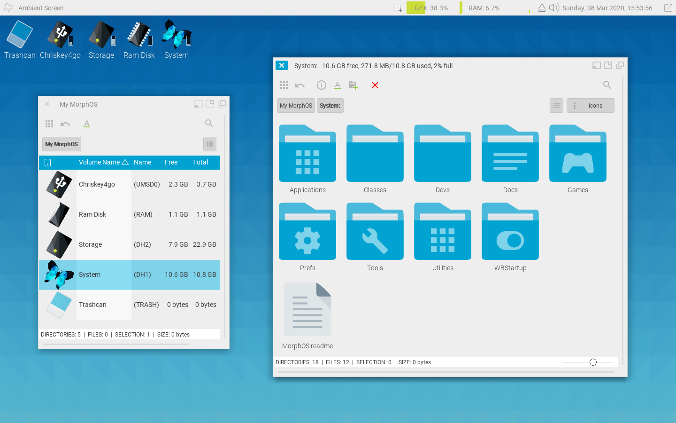The image size is (676, 423).
Task: Toggle icon view in My MorphOS window
Action: click(210, 144)
